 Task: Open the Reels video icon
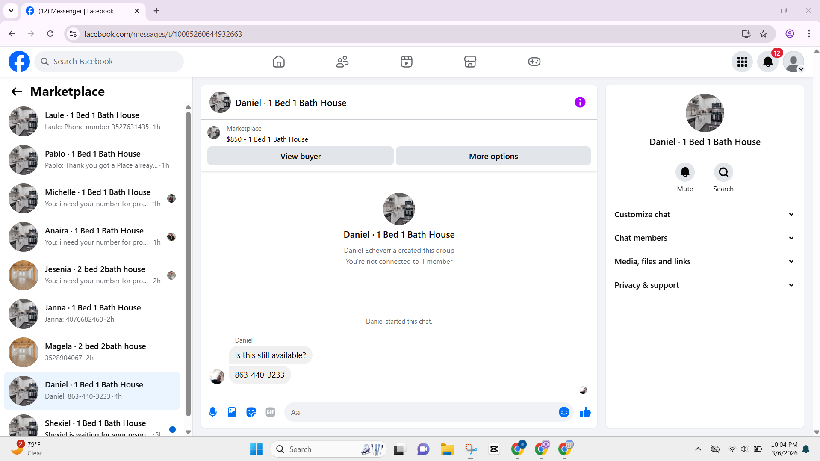pyautogui.click(x=406, y=62)
